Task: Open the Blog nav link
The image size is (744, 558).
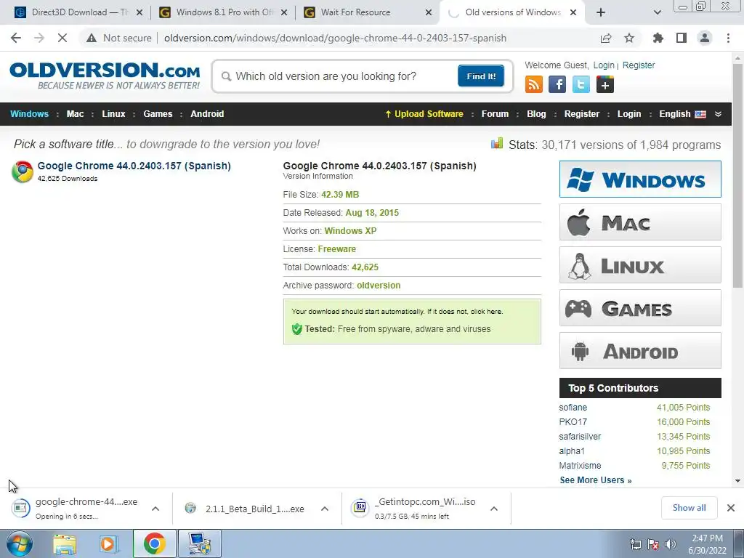Action: pos(536,114)
